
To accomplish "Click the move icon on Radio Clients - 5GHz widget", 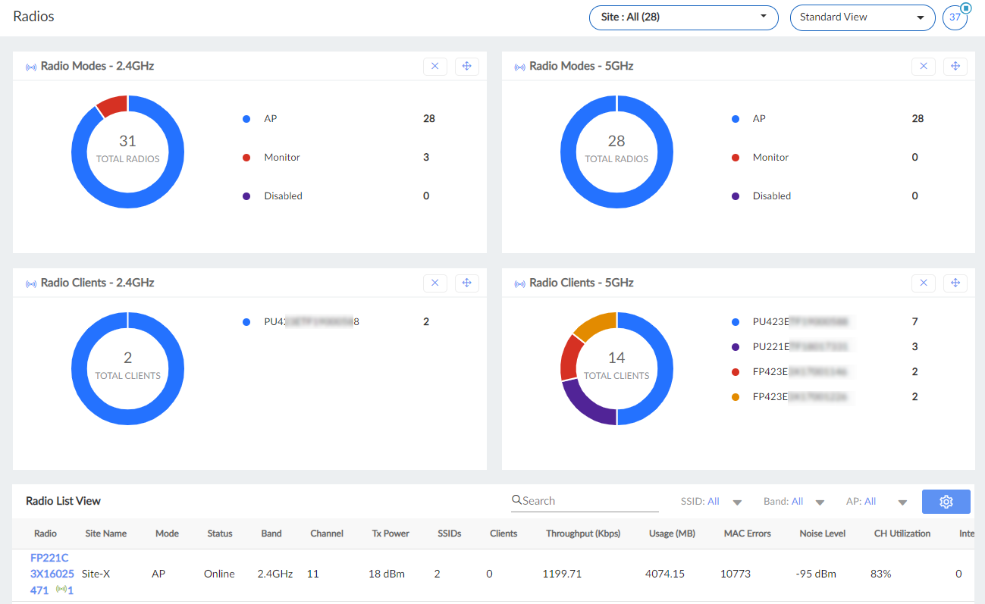I will point(955,283).
